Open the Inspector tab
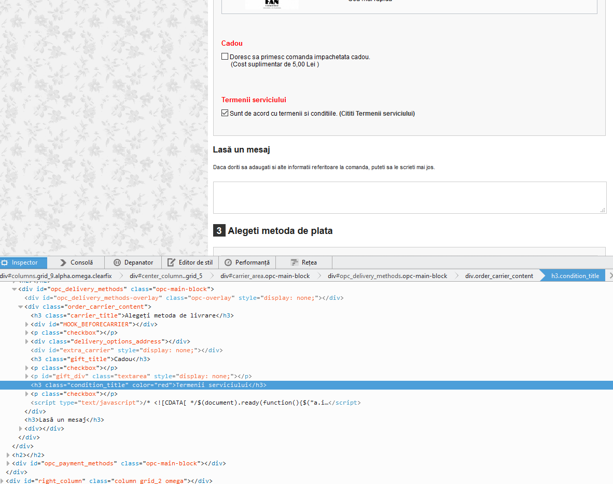Screen dimensions: 613x484 [23, 262]
